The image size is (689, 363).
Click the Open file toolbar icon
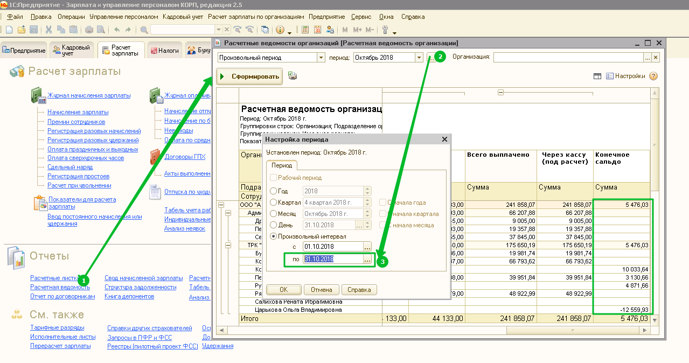click(21, 29)
